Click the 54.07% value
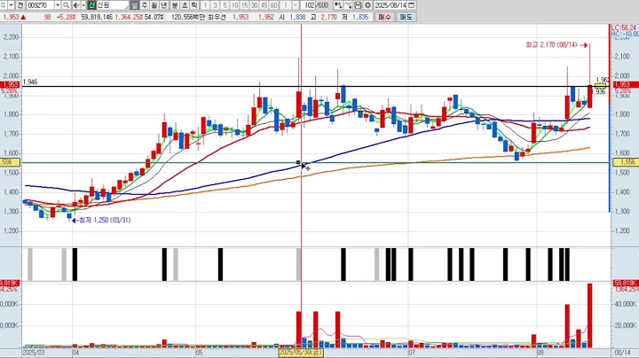This screenshot has height=358, width=639. [x=154, y=17]
